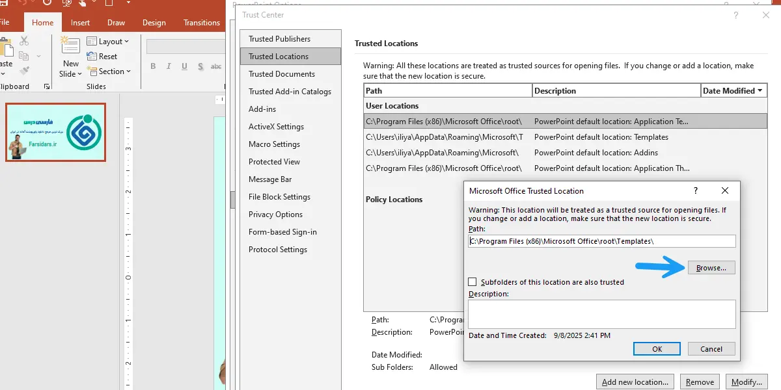
Task: Select the row described as Application Te...
Action: 566,121
